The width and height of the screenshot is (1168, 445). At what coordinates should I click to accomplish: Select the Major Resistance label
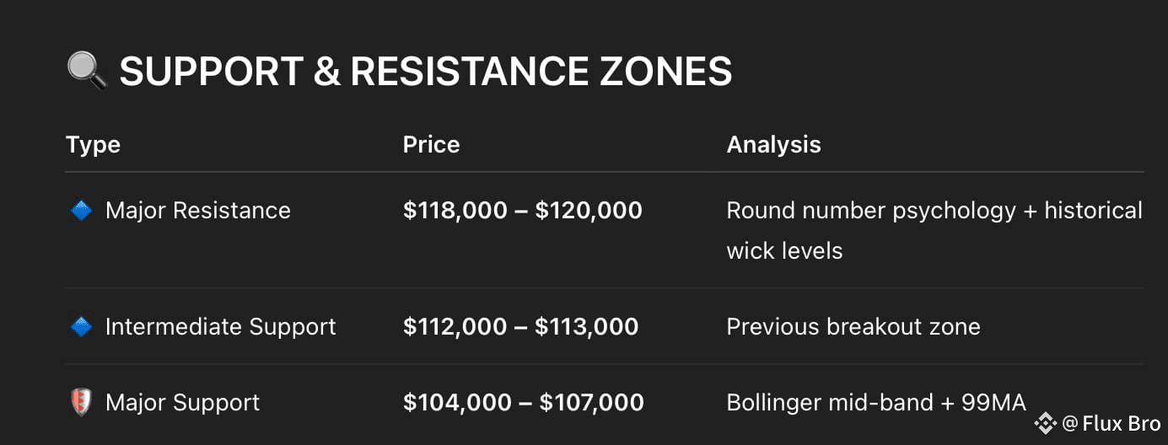(x=197, y=210)
